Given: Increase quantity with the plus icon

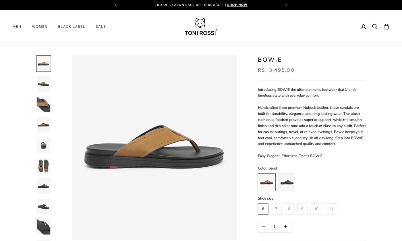Looking at the screenshot, I should [285, 227].
